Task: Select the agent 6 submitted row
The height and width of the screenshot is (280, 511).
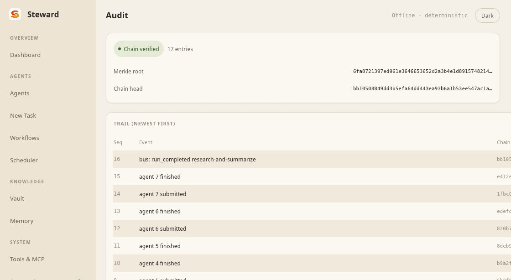Action: tap(312, 228)
